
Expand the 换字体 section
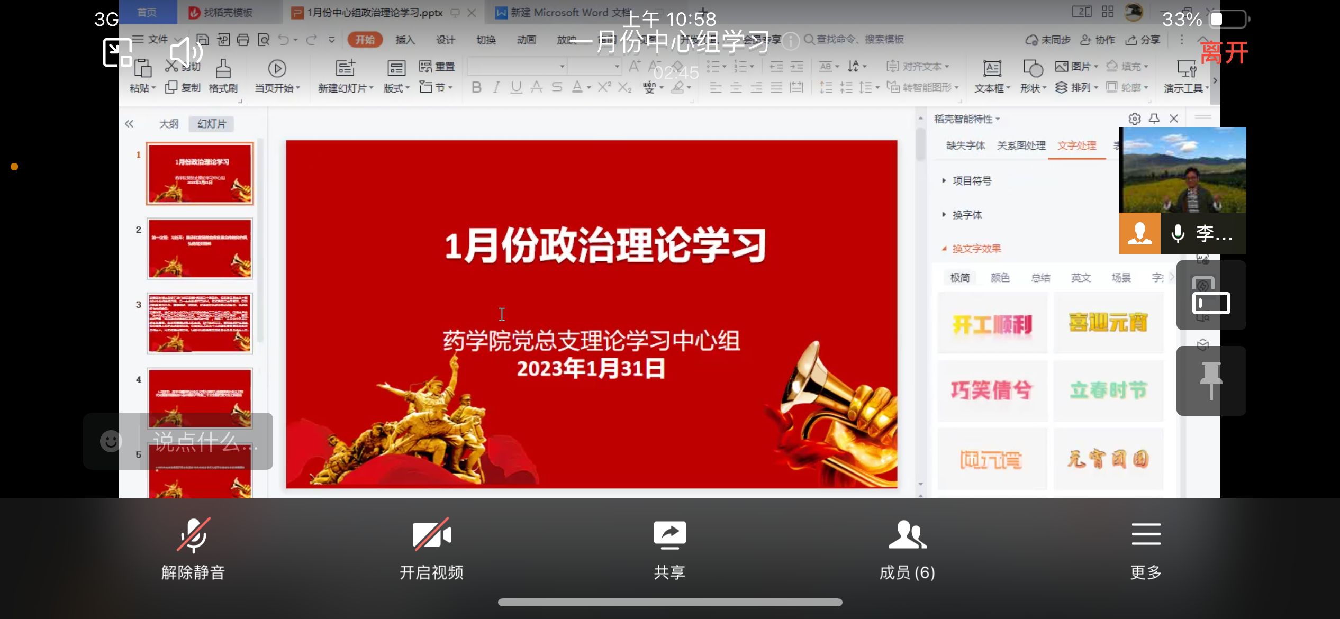tap(966, 215)
